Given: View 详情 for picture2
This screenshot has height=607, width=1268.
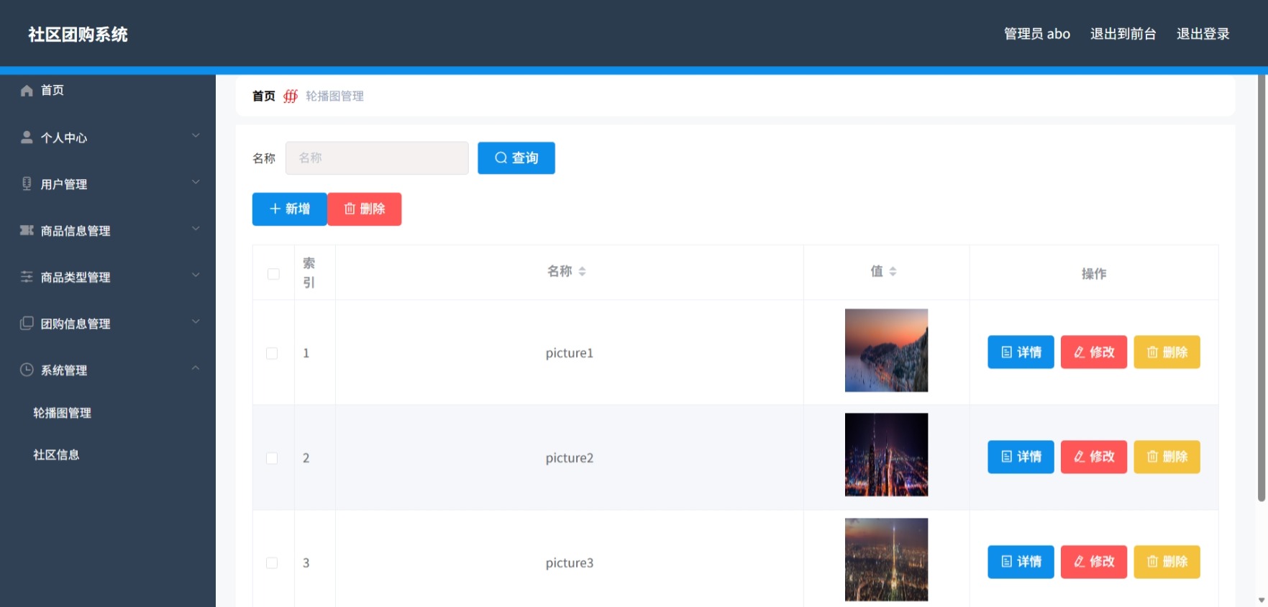Looking at the screenshot, I should click(x=1021, y=457).
